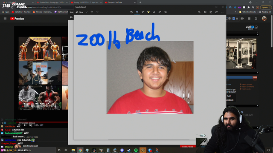This screenshot has width=273, height=153.
Task: Select the yellow highlighter tool
Action: (x=148, y=12)
